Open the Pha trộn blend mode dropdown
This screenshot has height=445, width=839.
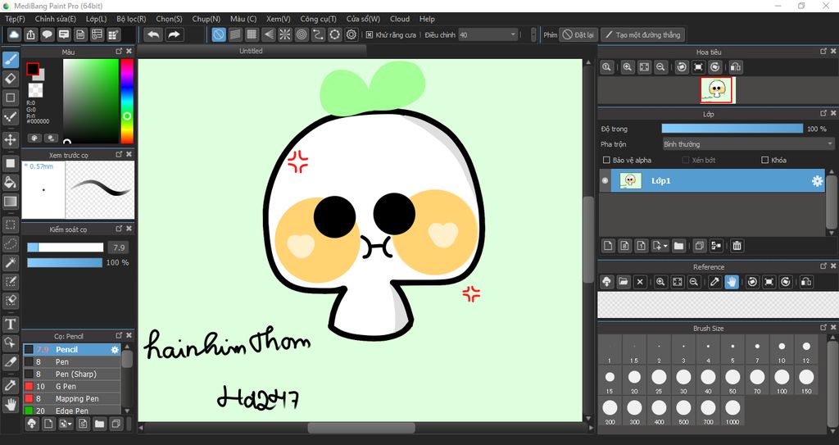[x=747, y=144]
